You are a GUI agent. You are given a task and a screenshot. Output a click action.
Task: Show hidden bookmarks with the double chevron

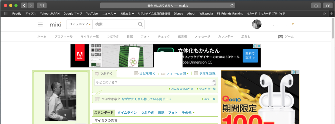(324, 13)
